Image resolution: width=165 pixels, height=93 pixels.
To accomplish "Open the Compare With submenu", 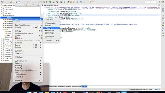I will (x=28, y=75).
